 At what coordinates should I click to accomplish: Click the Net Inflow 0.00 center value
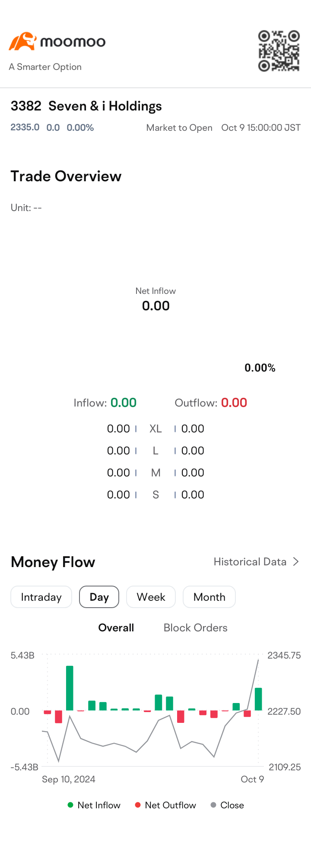point(156,306)
